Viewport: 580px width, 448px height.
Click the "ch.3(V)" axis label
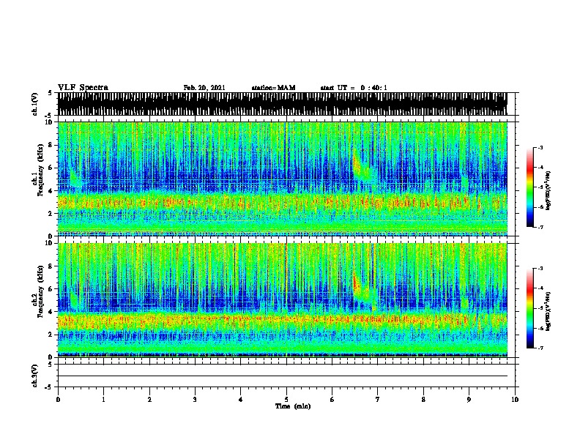click(34, 376)
